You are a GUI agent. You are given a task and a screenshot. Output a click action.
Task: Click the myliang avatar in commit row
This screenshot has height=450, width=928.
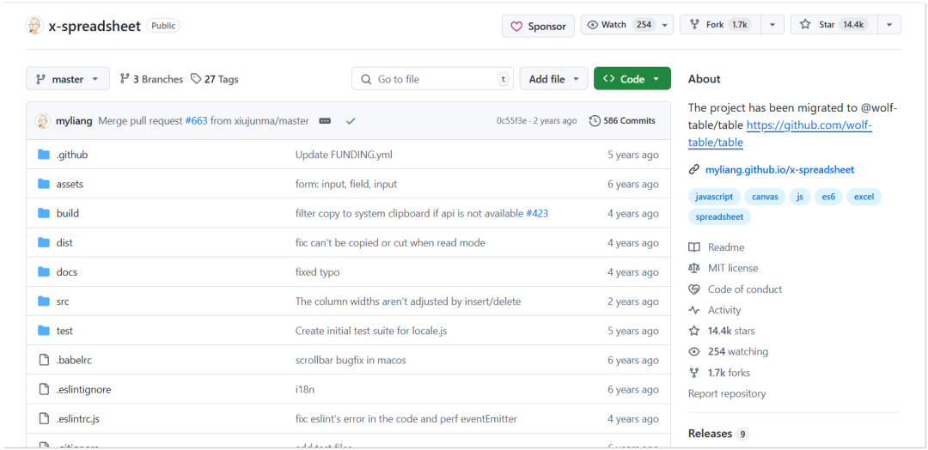pos(43,121)
